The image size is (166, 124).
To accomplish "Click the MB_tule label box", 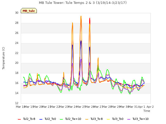I will 29,11.
